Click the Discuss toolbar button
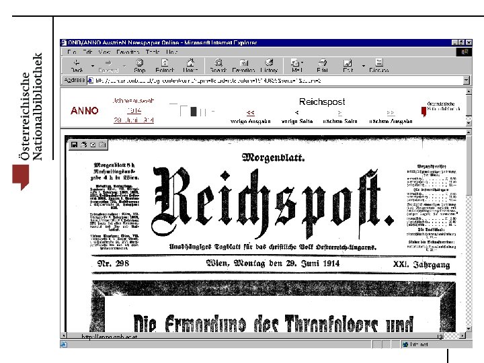 379,66
